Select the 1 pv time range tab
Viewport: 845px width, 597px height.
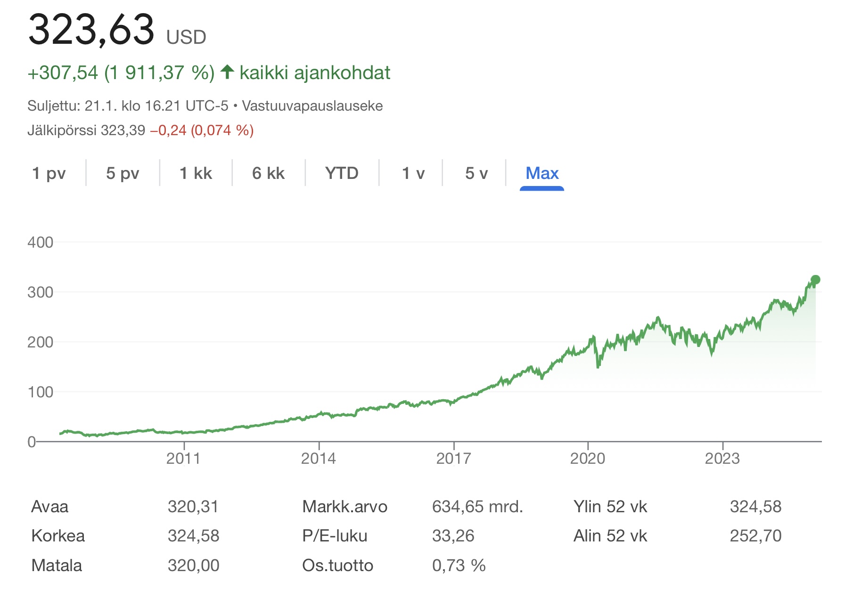(49, 173)
